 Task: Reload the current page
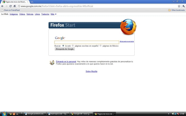pyautogui.click(x=10, y=6)
